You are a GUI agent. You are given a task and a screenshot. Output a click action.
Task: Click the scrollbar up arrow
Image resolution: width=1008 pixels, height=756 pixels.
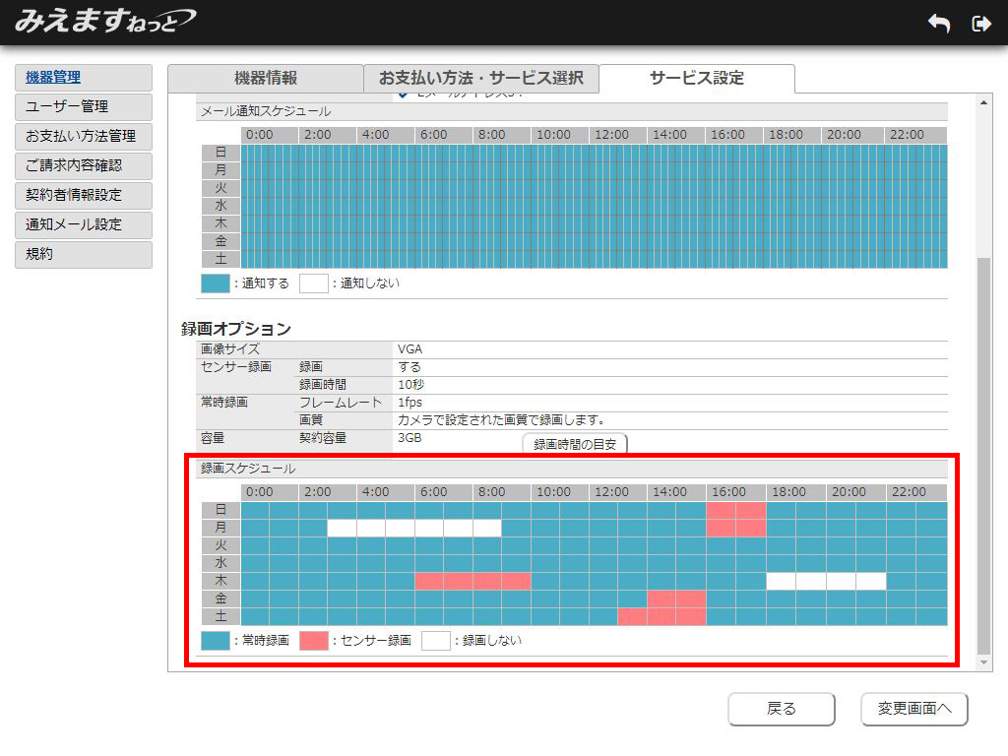(981, 102)
